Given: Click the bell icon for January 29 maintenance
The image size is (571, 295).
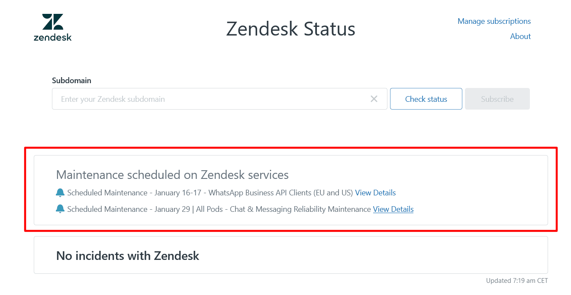Looking at the screenshot, I should click(x=60, y=209).
